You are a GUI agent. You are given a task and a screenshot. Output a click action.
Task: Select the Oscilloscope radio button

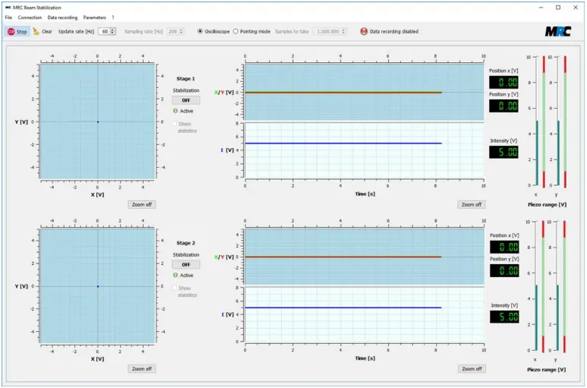point(200,31)
